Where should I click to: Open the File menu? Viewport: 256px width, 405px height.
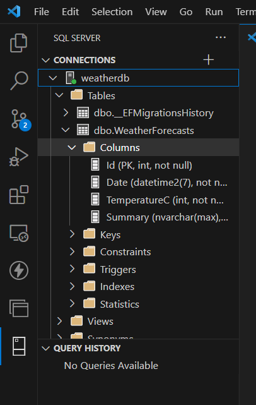(x=42, y=12)
